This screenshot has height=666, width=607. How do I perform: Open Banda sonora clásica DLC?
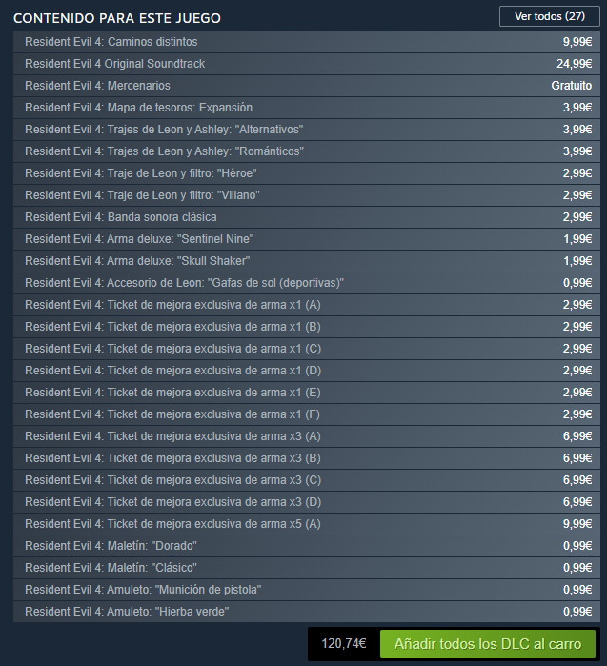(306, 217)
